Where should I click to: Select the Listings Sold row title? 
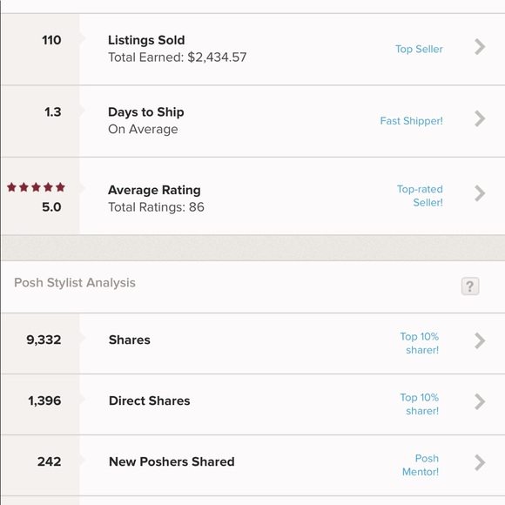coord(146,40)
